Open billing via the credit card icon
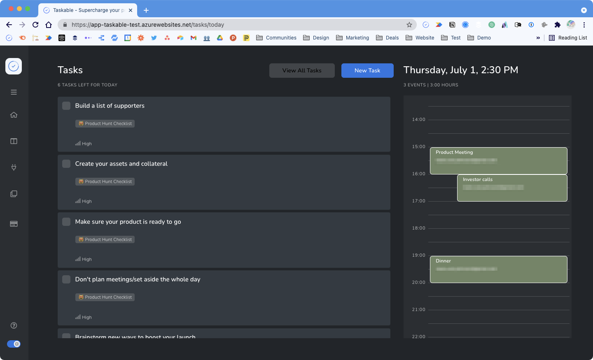Viewport: 593px width, 360px height. (14, 224)
